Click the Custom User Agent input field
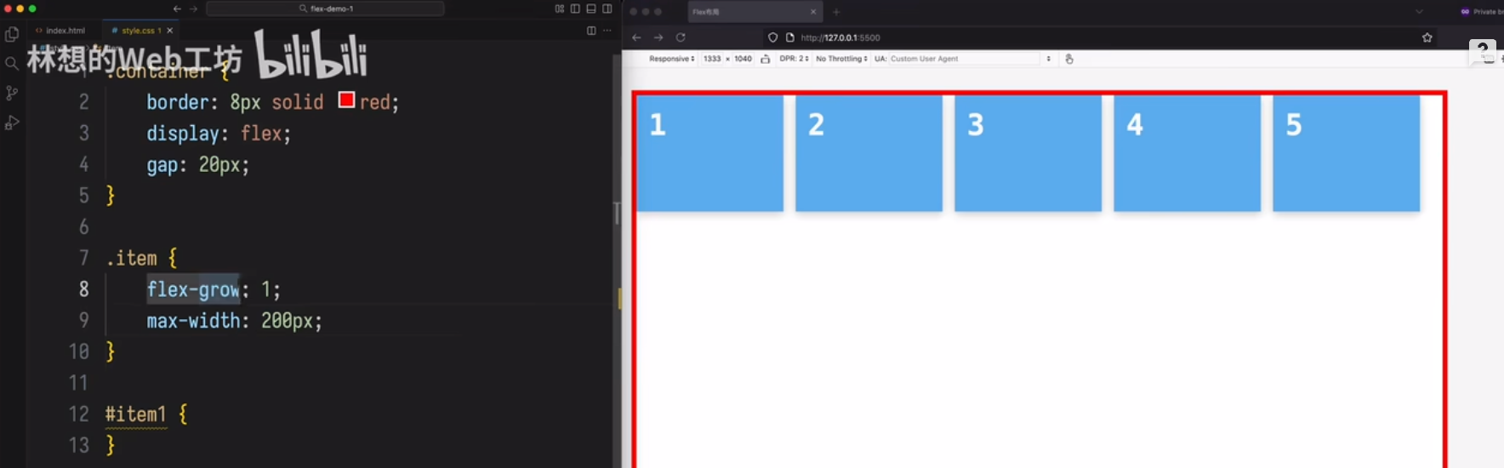 [x=964, y=59]
